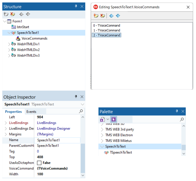Click the Form1 form icon in the tree
The height and width of the screenshot is (181, 196).
9,21
